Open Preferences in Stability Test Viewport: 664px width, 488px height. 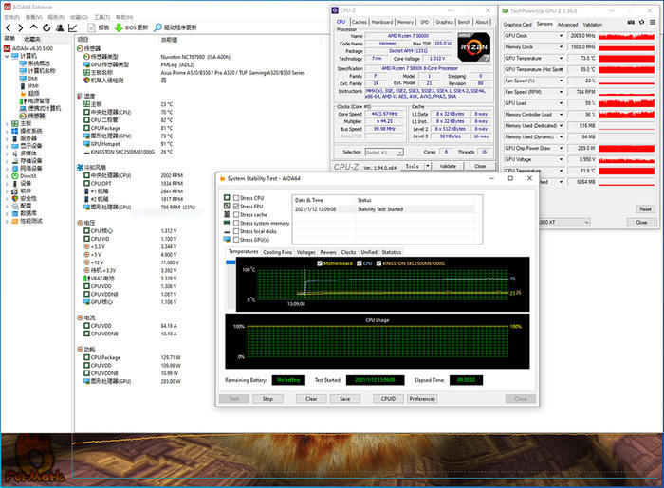[x=422, y=399]
